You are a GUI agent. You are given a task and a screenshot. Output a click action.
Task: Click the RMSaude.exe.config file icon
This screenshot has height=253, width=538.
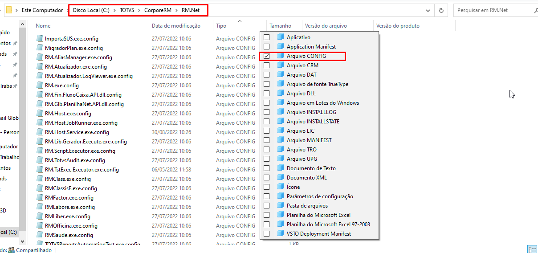coord(40,235)
